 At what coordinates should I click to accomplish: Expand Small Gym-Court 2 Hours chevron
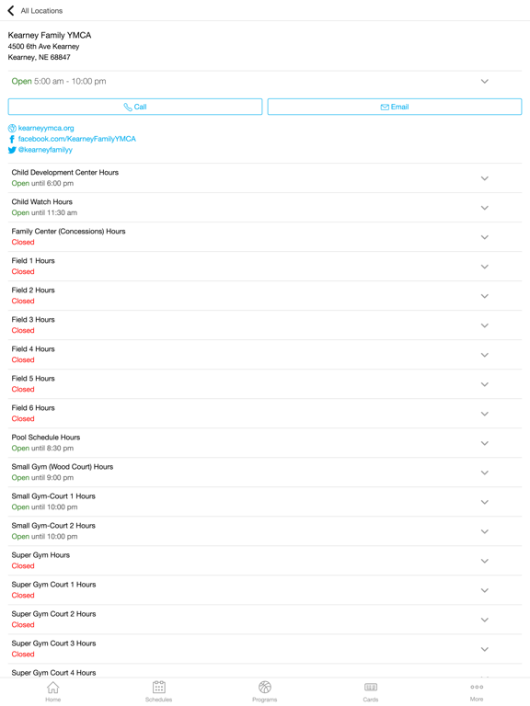pos(485,531)
